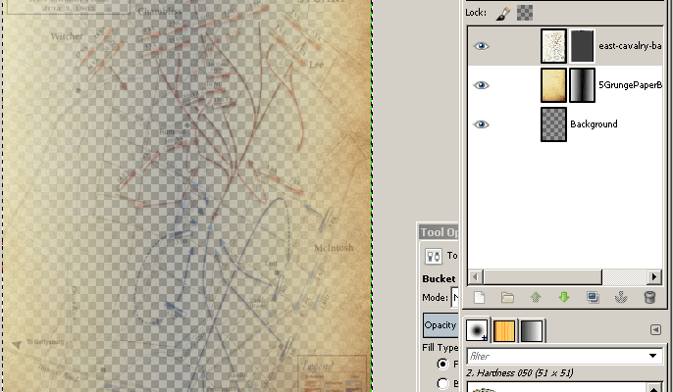This screenshot has height=392, width=673.
Task: Toggle Background layer visibility
Action: [x=481, y=124]
